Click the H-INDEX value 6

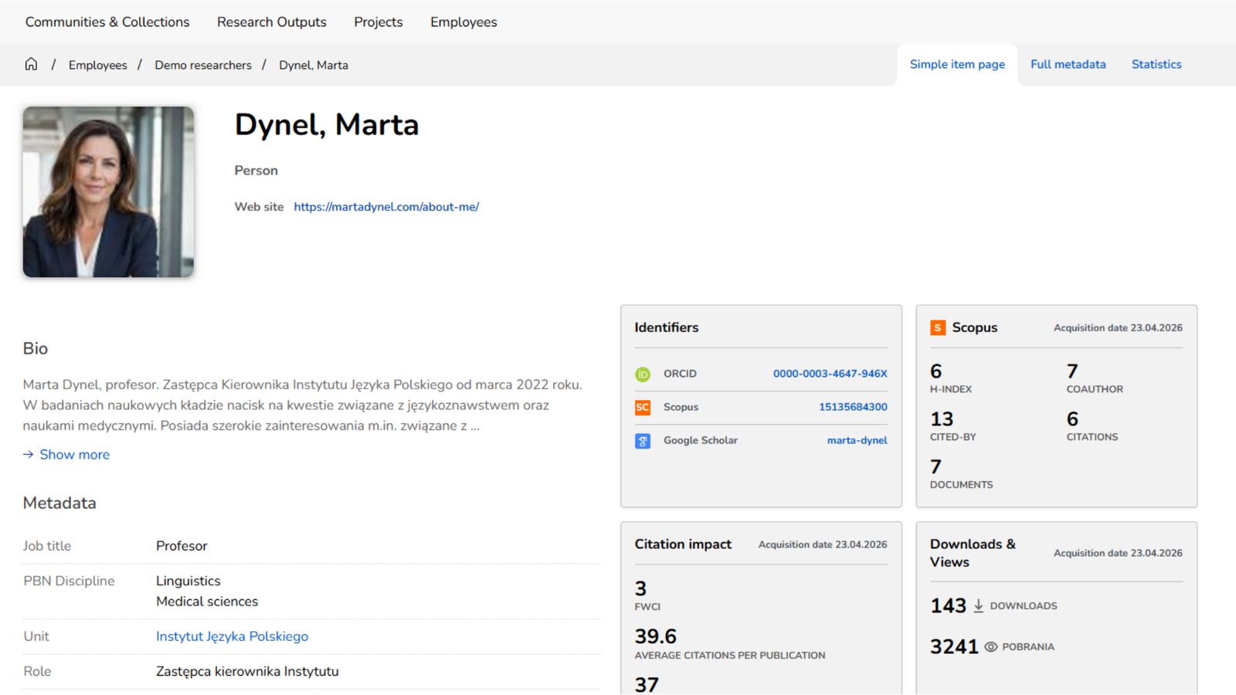tap(936, 371)
